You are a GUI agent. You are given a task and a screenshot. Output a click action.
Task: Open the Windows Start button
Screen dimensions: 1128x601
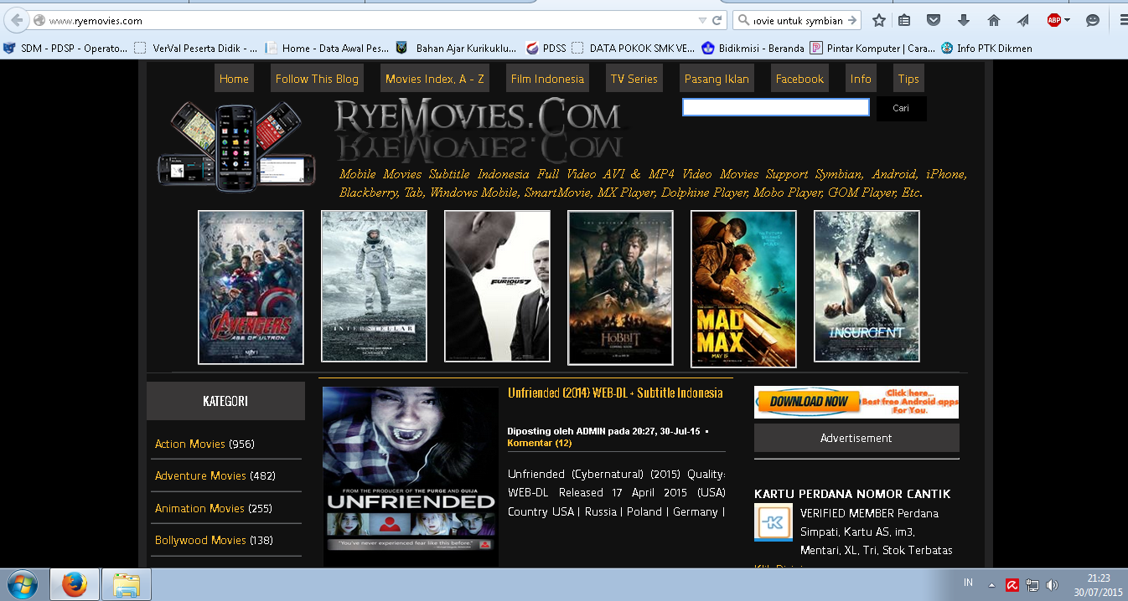click(21, 583)
